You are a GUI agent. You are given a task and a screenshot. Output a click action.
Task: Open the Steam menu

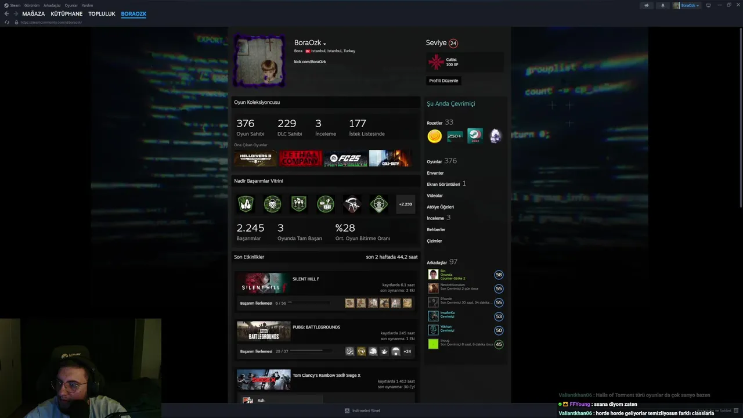click(12, 5)
